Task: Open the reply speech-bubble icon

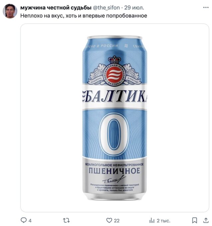Action: pos(24,220)
